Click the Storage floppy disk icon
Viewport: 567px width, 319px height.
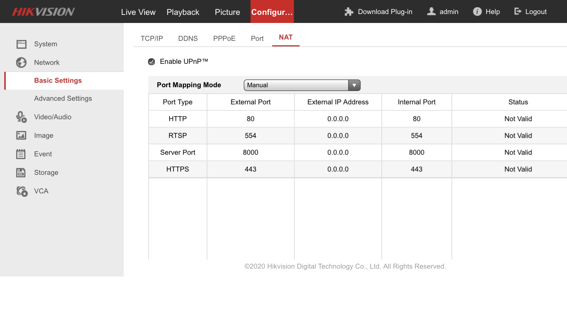(21, 173)
